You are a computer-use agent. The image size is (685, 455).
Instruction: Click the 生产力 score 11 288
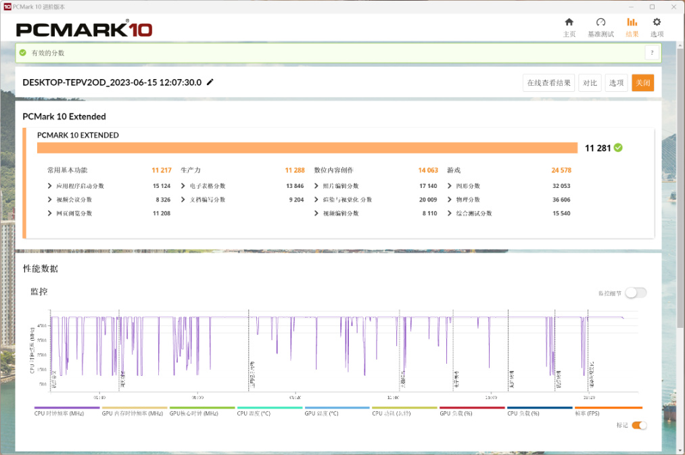pos(295,170)
